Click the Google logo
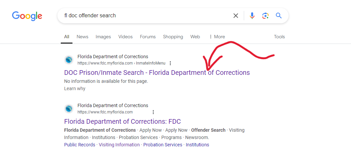This screenshot has width=351, height=153. (x=27, y=16)
